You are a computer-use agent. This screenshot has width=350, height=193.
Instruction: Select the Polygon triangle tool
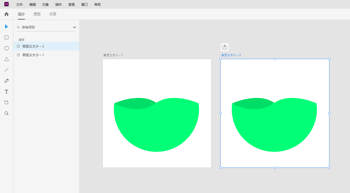click(7, 59)
